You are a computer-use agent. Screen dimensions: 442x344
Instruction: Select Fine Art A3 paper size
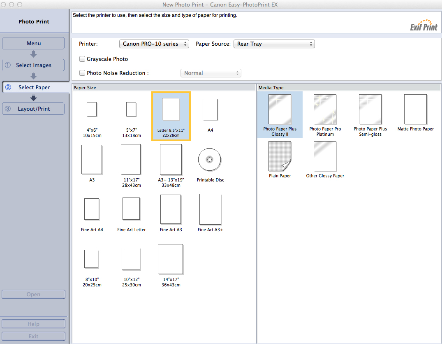(171, 209)
